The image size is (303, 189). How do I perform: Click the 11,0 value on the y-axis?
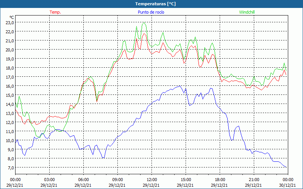pyautogui.click(x=10, y=131)
